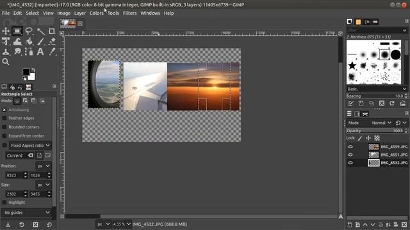This screenshot has height=230, width=410.
Task: Open the Select menu
Action: 32,13
